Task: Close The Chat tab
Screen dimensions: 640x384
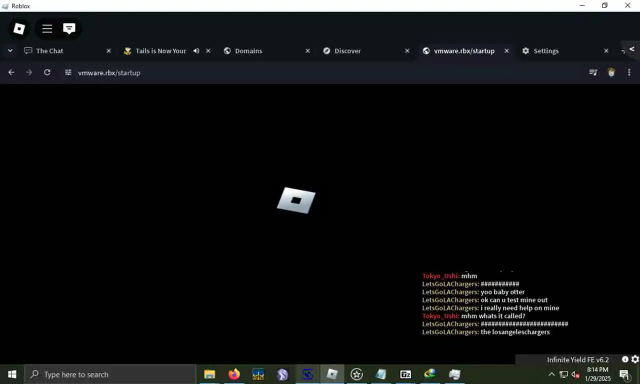Action: pos(108,51)
